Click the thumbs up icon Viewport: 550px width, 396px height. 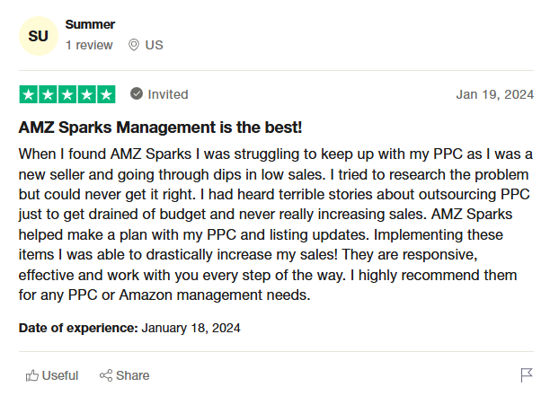pos(32,375)
